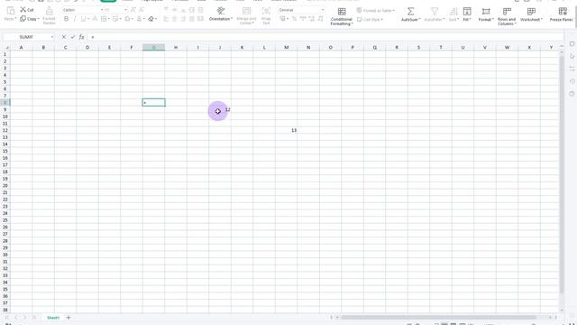Click the Copy icon
Screen dimensions: 577x325
point(23,18)
